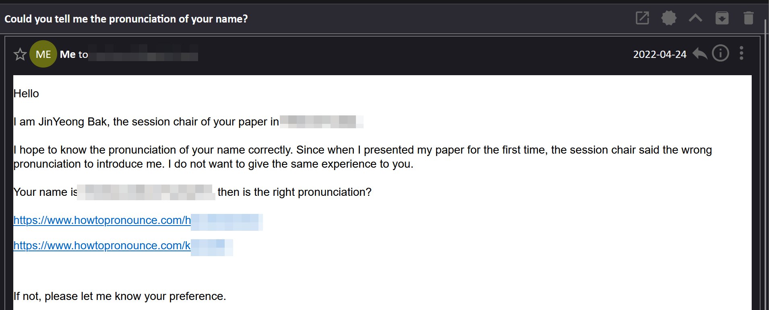
Task: Open the first howtopronounce.com/h link
Action: pos(102,220)
